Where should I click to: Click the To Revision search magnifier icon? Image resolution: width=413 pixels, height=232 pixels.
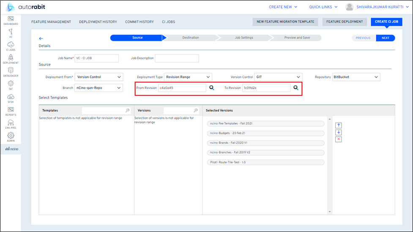tap(296, 88)
